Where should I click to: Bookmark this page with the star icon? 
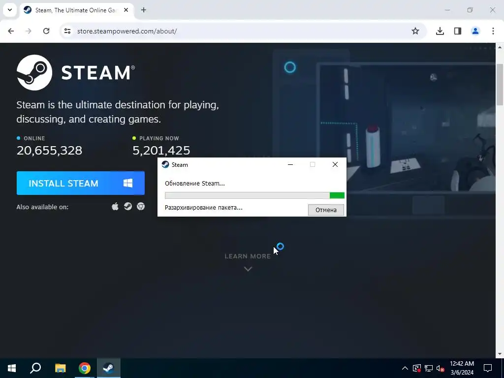pyautogui.click(x=415, y=31)
